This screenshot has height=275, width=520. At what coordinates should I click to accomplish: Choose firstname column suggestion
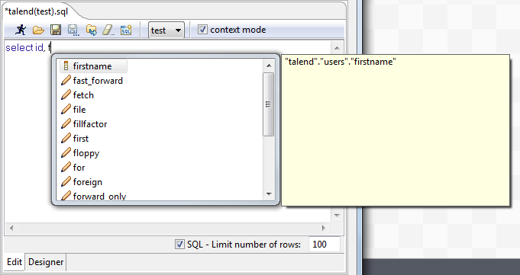point(93,66)
